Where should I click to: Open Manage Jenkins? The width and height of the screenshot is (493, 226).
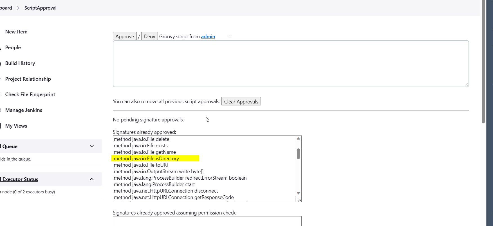pos(24,110)
